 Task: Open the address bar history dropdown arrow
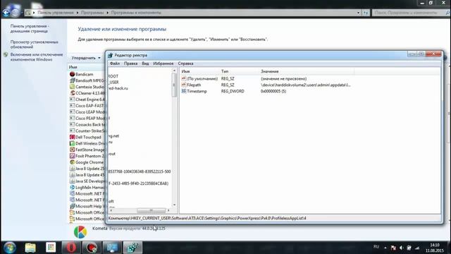pyautogui.click(x=359, y=13)
